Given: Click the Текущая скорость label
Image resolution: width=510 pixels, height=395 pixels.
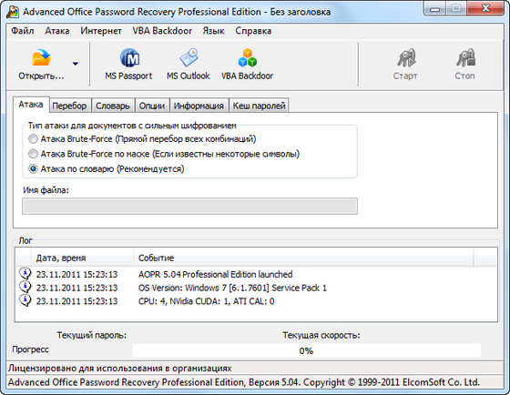Looking at the screenshot, I should coord(321,335).
